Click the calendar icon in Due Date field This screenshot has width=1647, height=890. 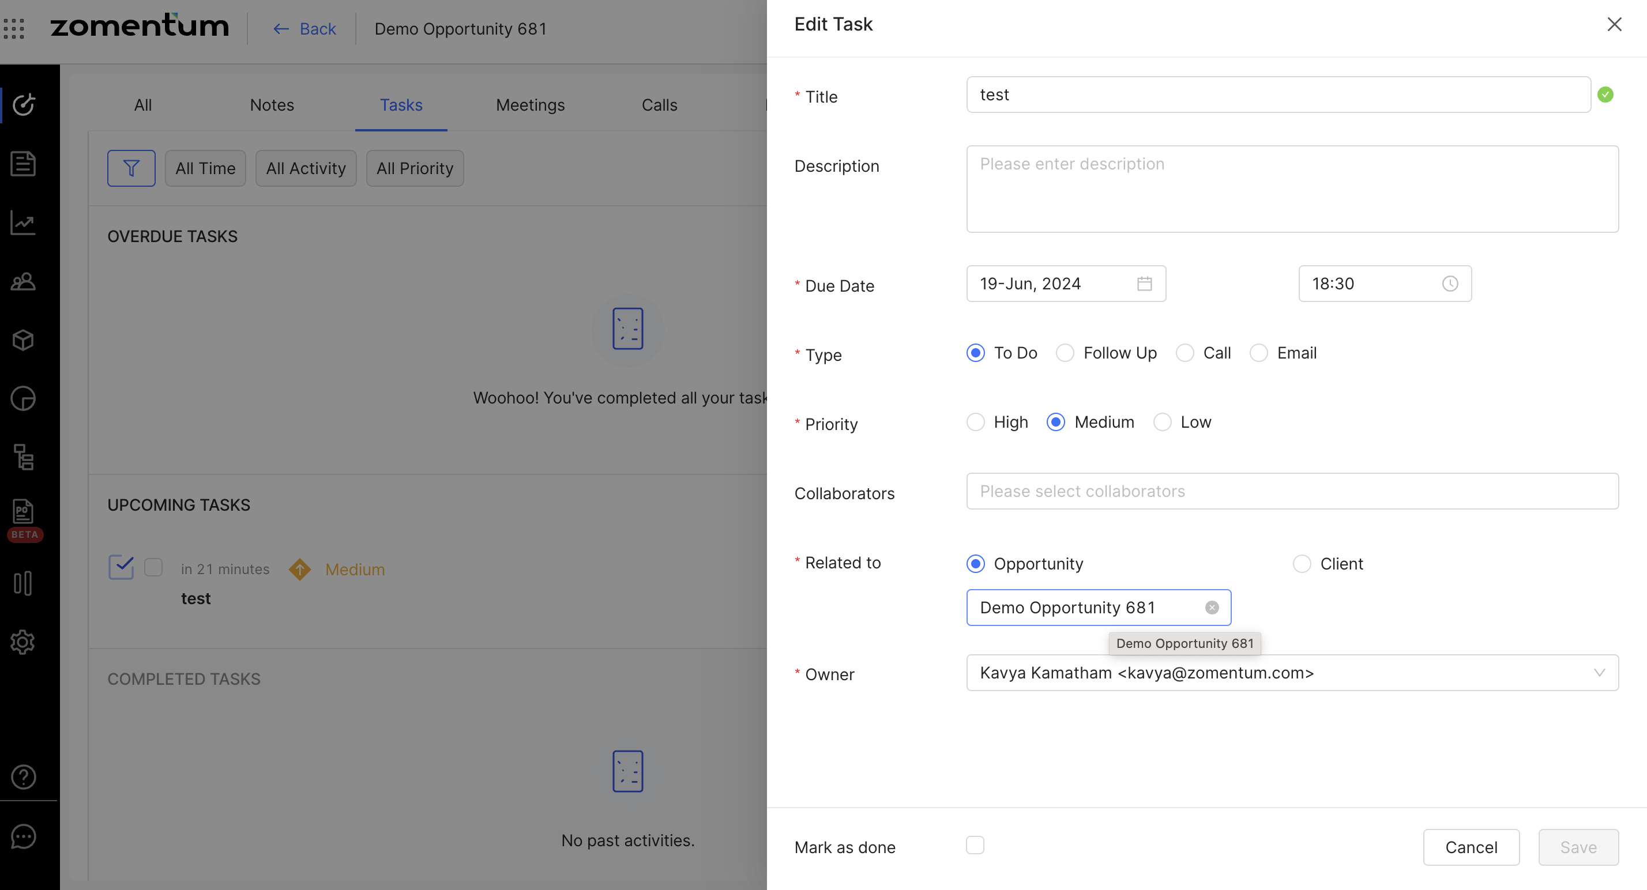[1144, 284]
